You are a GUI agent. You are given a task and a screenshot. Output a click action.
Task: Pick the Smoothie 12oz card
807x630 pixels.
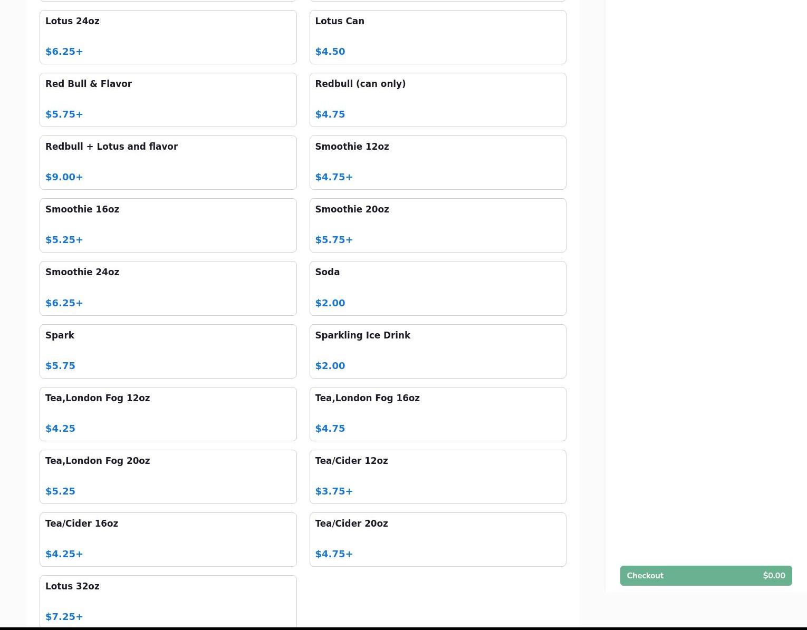[x=437, y=162]
